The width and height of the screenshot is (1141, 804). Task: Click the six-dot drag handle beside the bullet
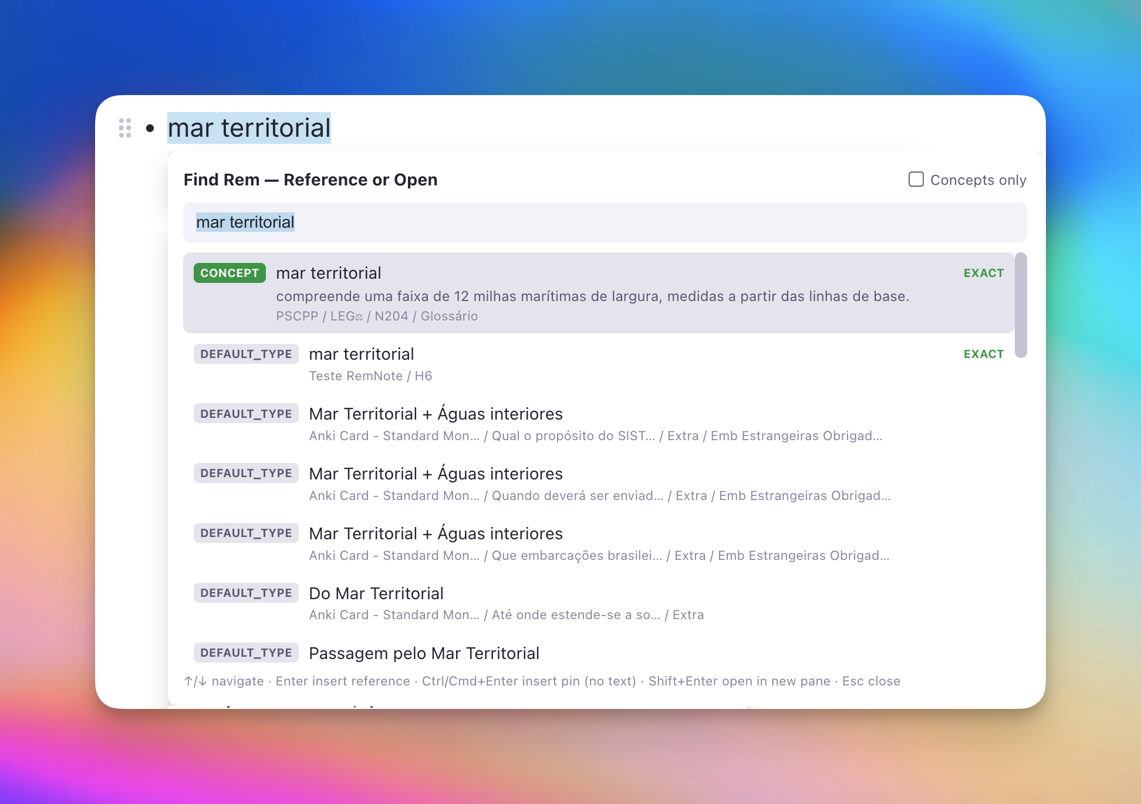coord(125,128)
